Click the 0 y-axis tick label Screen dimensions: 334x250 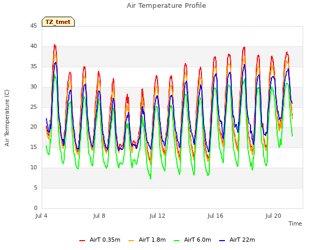click(35, 208)
